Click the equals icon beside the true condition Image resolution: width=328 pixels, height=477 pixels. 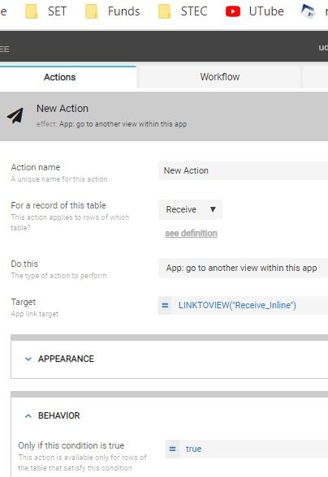click(172, 449)
